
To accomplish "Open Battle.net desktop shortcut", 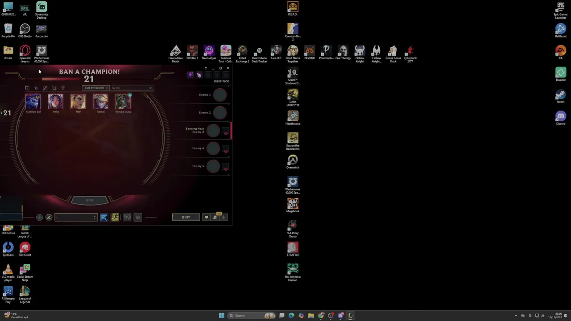I will coord(561,31).
